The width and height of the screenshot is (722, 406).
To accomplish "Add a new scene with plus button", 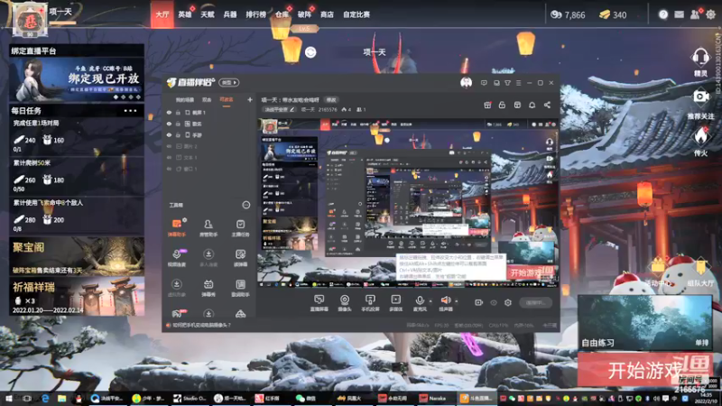I will point(250,99).
